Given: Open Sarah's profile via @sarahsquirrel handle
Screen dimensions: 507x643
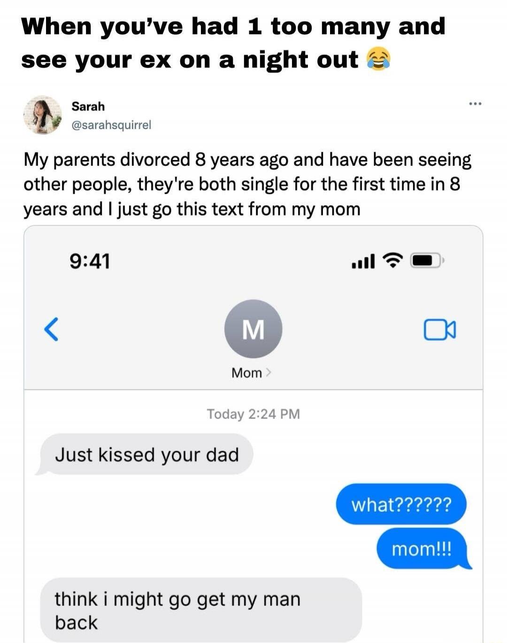Looking at the screenshot, I should tap(111, 125).
